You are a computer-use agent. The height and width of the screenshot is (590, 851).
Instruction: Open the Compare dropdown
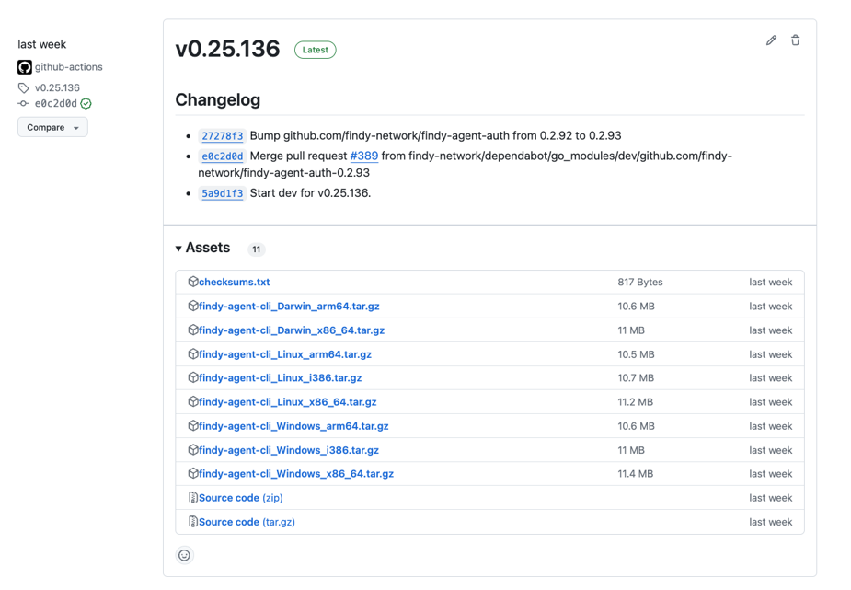[x=52, y=127]
